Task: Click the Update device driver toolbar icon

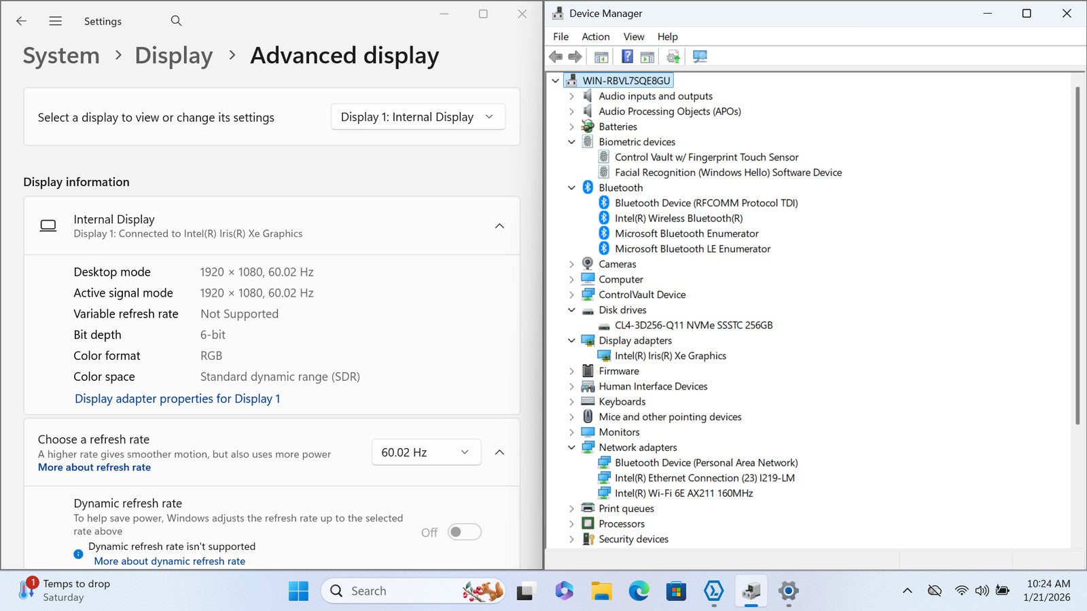Action: (x=673, y=57)
